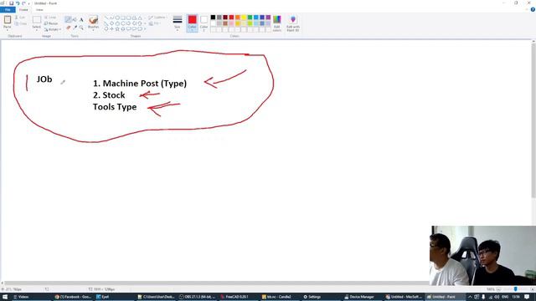Open Action Center notification icon in tray
Viewport: 536px width, 301px height.
[x=527, y=297]
